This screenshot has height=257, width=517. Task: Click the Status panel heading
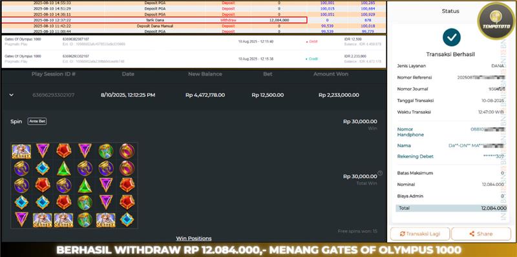(x=450, y=11)
